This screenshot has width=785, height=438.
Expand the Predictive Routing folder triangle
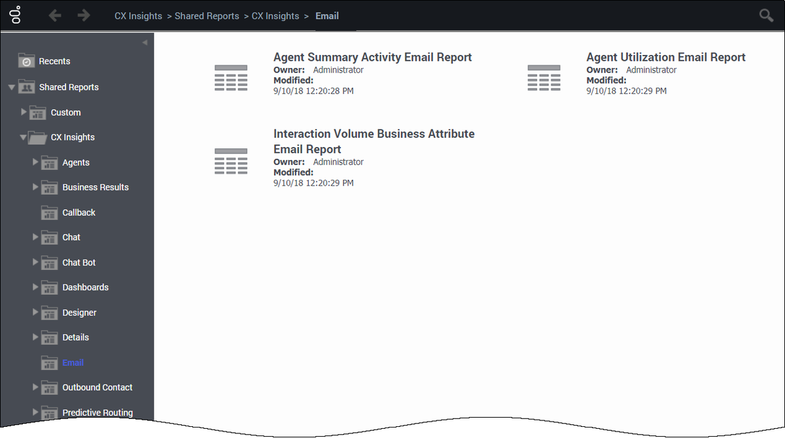click(x=36, y=412)
